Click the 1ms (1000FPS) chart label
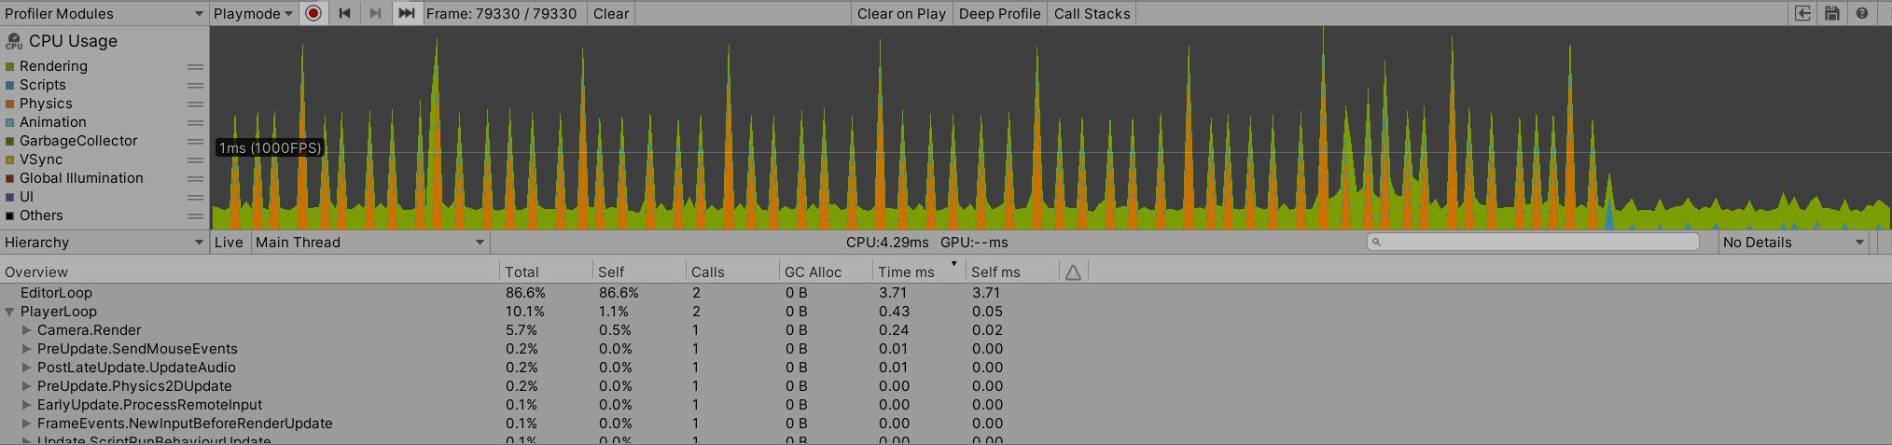The height and width of the screenshot is (445, 1892). point(271,147)
